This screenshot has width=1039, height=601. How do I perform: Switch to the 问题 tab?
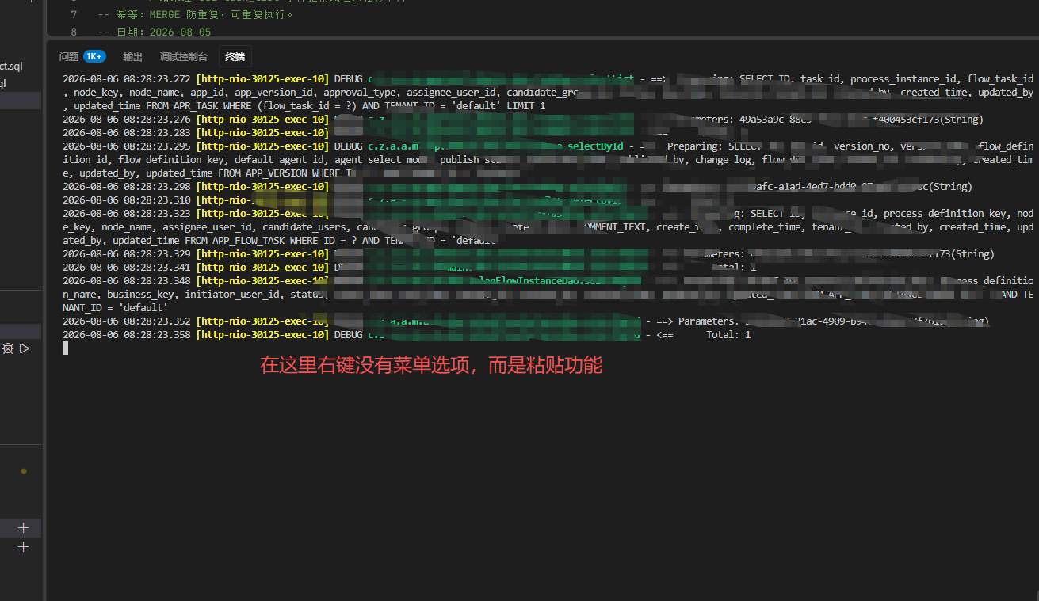coord(69,57)
